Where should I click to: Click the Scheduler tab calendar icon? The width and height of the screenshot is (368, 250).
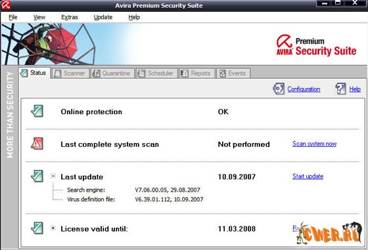click(141, 73)
